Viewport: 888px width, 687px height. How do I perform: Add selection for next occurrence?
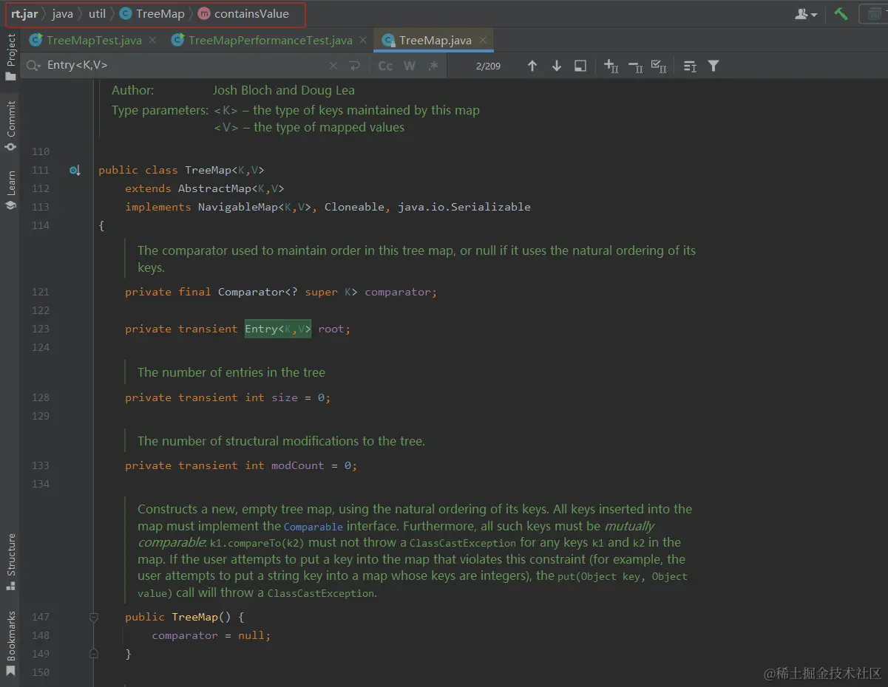click(x=611, y=66)
